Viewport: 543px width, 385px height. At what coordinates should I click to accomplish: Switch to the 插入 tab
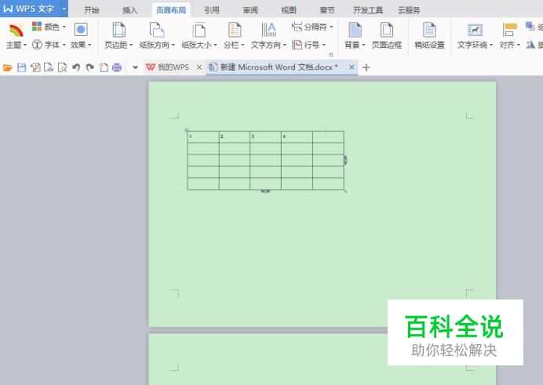click(x=129, y=10)
